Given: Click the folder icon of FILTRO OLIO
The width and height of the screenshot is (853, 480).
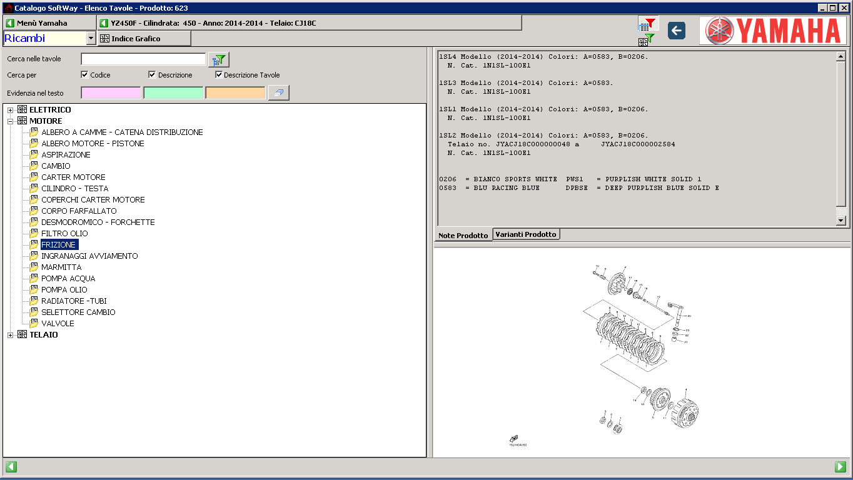Looking at the screenshot, I should (x=34, y=233).
